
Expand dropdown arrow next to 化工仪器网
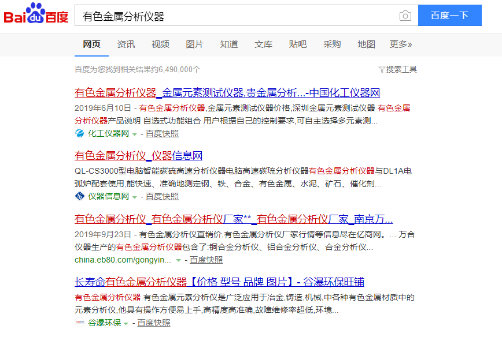(x=134, y=134)
